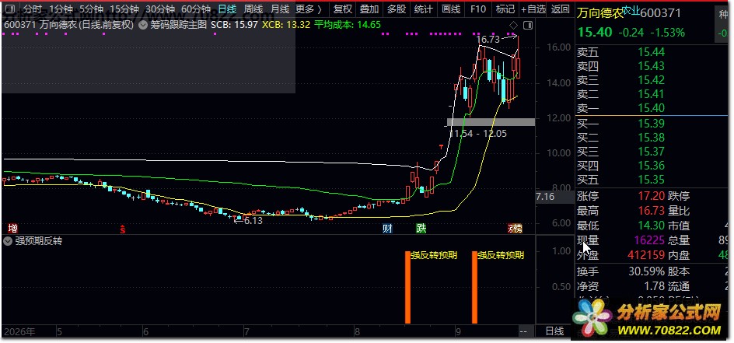Toggle the side panel square icon
The width and height of the screenshot is (734, 343).
point(528,25)
